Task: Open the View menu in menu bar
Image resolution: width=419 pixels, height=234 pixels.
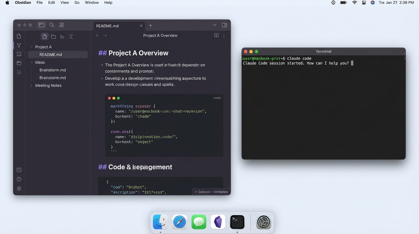Action: (65, 2)
